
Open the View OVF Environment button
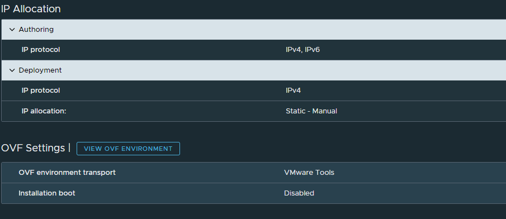[x=128, y=149]
